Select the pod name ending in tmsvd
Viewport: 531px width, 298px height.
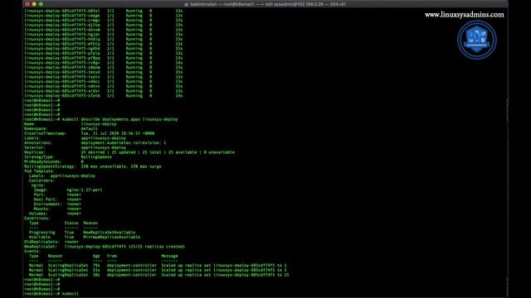tap(62, 72)
